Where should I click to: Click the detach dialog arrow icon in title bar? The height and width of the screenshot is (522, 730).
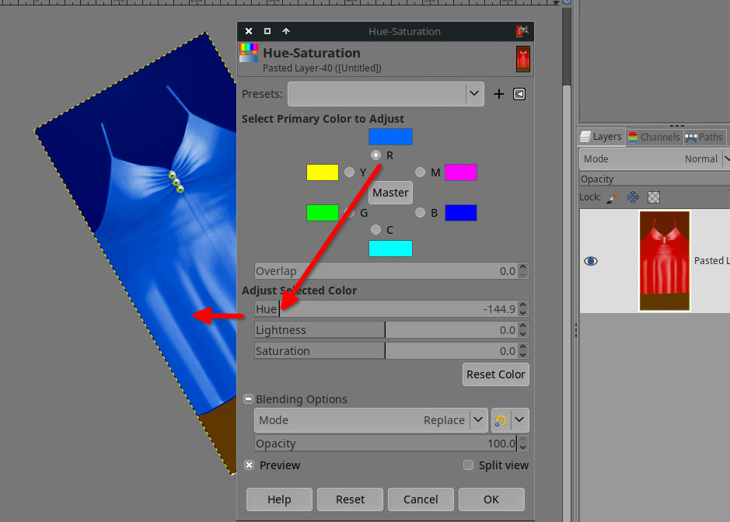pos(286,31)
